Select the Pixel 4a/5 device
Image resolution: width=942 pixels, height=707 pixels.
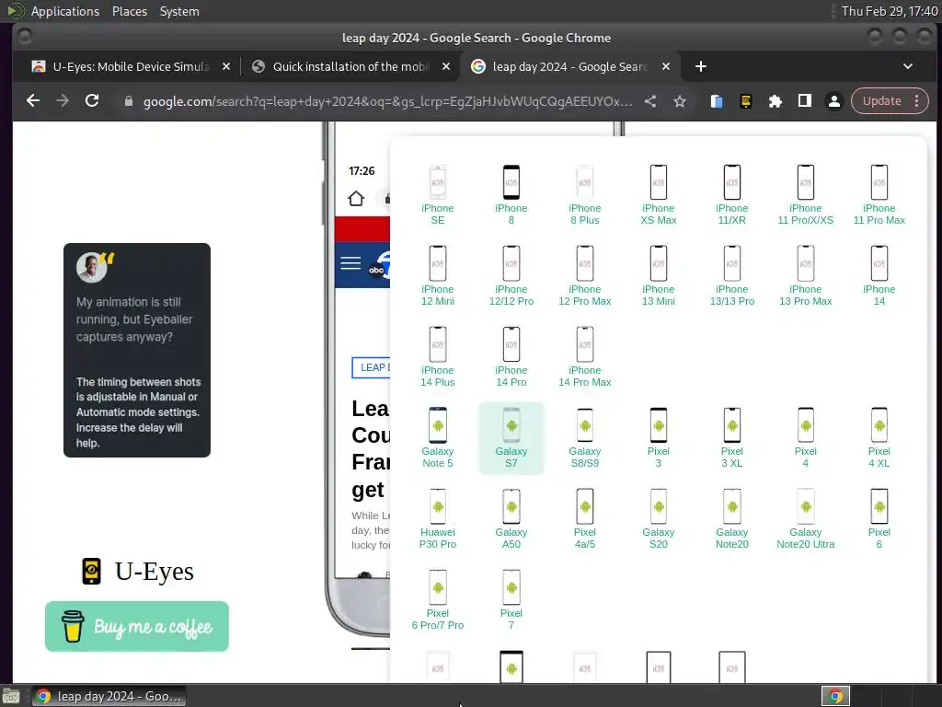pyautogui.click(x=584, y=519)
